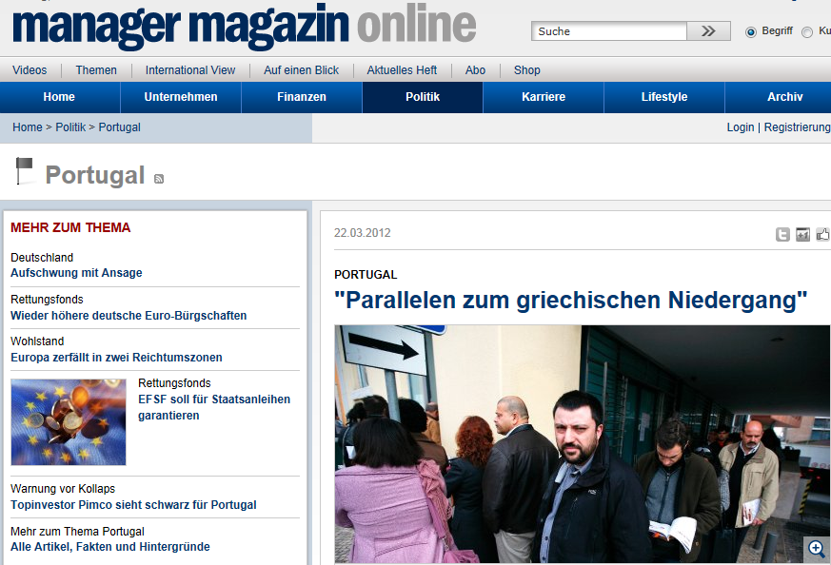Open the euro coins Rettungsfonds thumbnail
The image size is (831, 565).
[69, 422]
